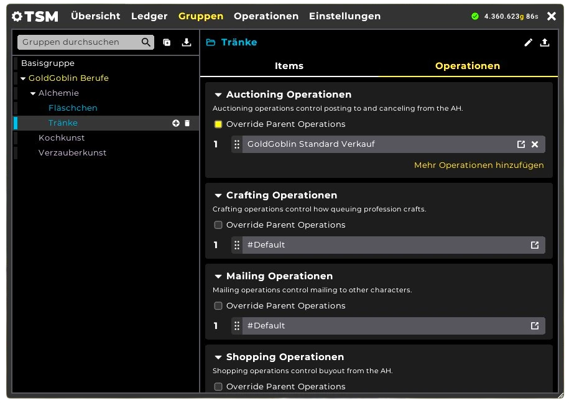Click drag handle of Crafting #Default row
This screenshot has height=403, width=569.
237,245
